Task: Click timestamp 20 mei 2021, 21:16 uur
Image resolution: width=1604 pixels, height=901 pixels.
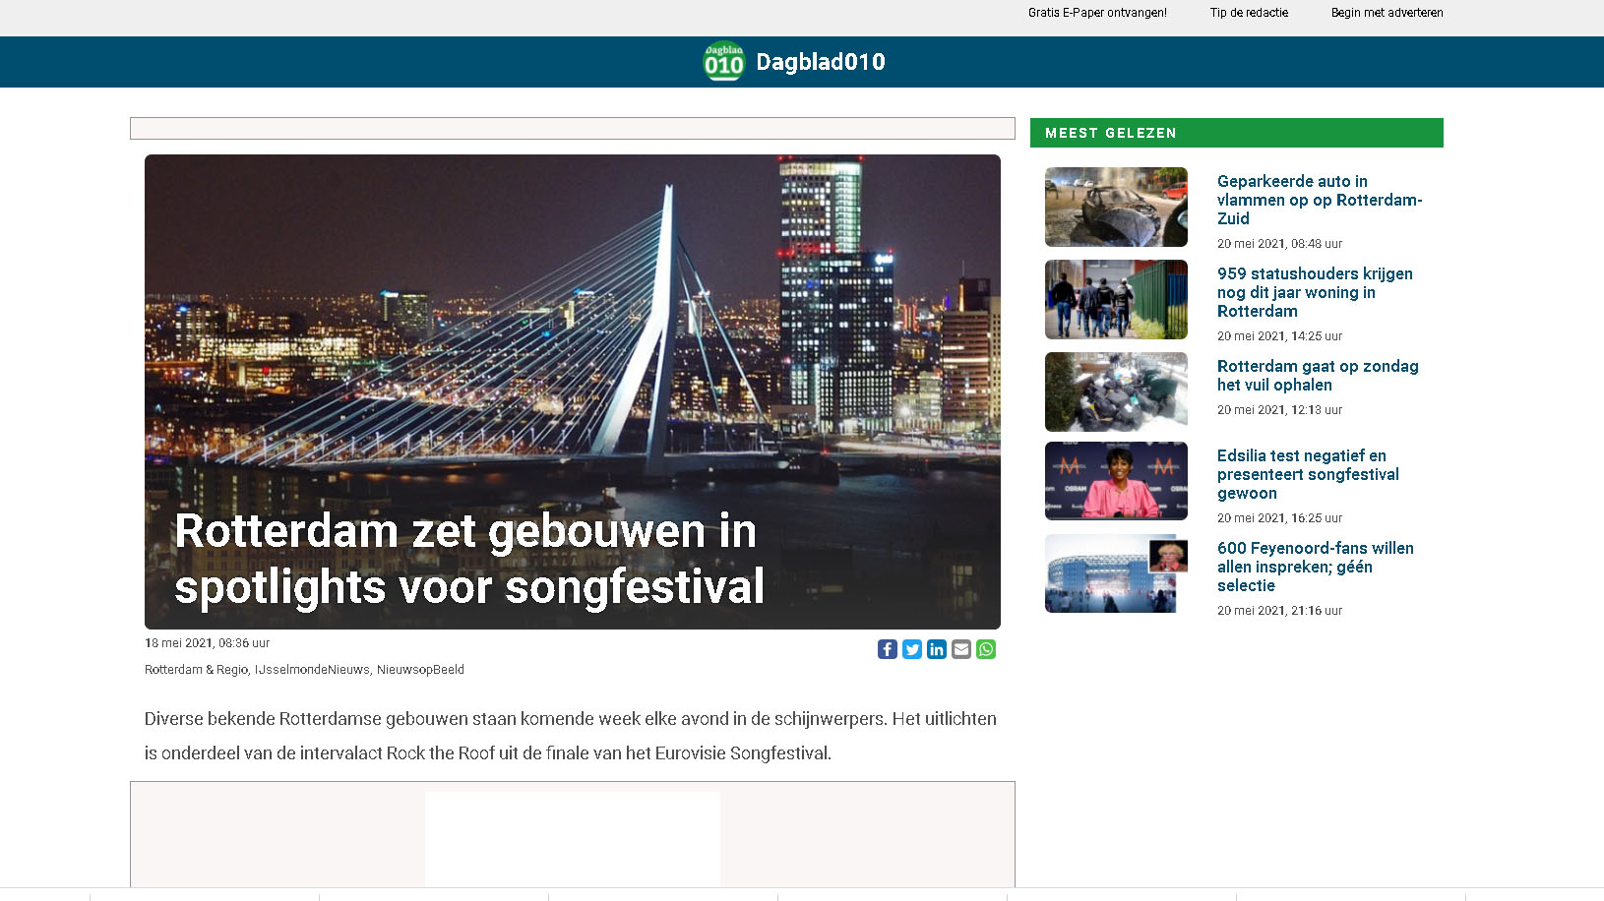Action: point(1279,611)
